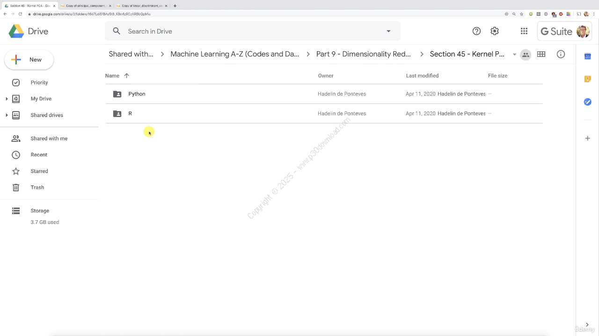The height and width of the screenshot is (336, 599).
Task: Show the folder details info panel
Action: click(561, 54)
